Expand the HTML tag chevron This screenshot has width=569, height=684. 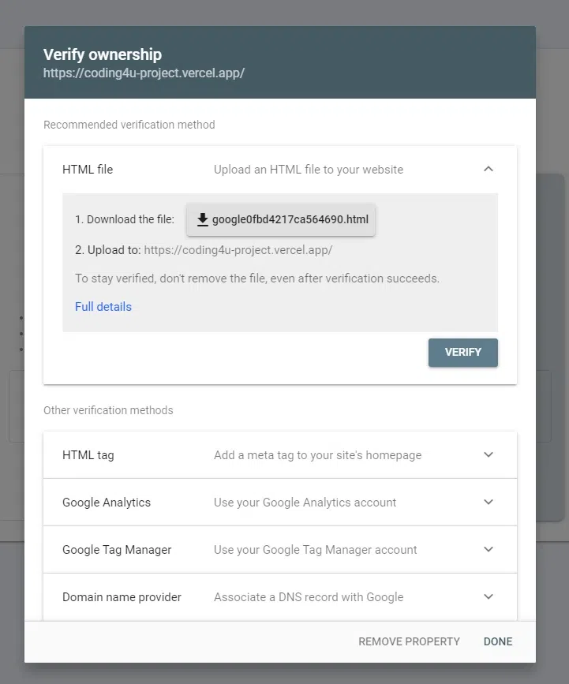[x=489, y=455]
